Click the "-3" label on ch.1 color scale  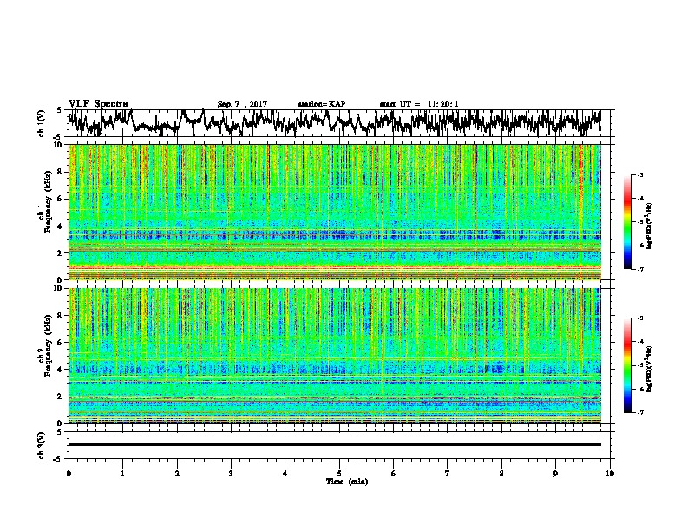click(x=640, y=175)
